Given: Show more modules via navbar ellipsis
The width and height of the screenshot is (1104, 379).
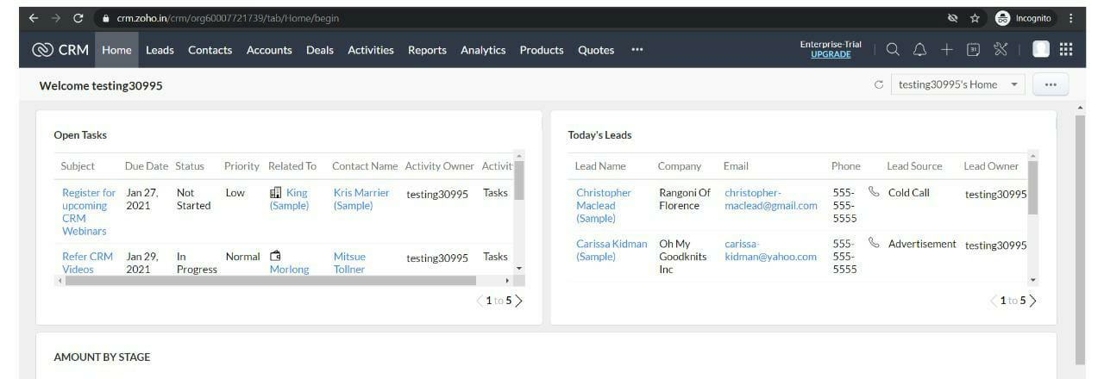Looking at the screenshot, I should point(637,50).
